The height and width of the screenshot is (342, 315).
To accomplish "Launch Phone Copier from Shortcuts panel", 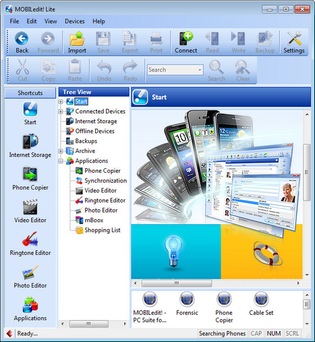I will coord(30,178).
